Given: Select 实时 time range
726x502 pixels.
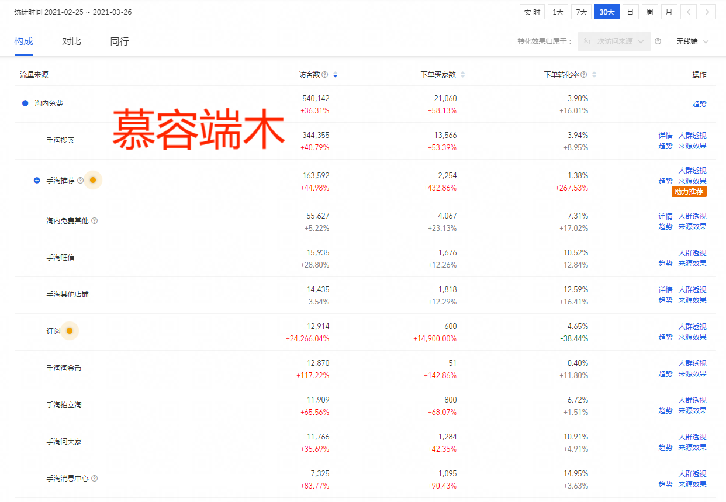Looking at the screenshot, I should 532,12.
